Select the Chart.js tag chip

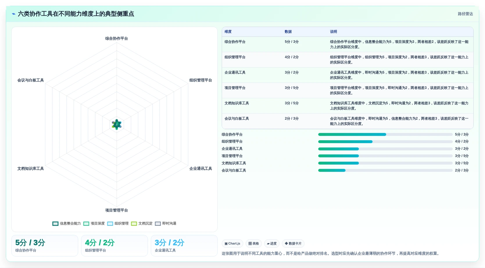tap(232, 243)
